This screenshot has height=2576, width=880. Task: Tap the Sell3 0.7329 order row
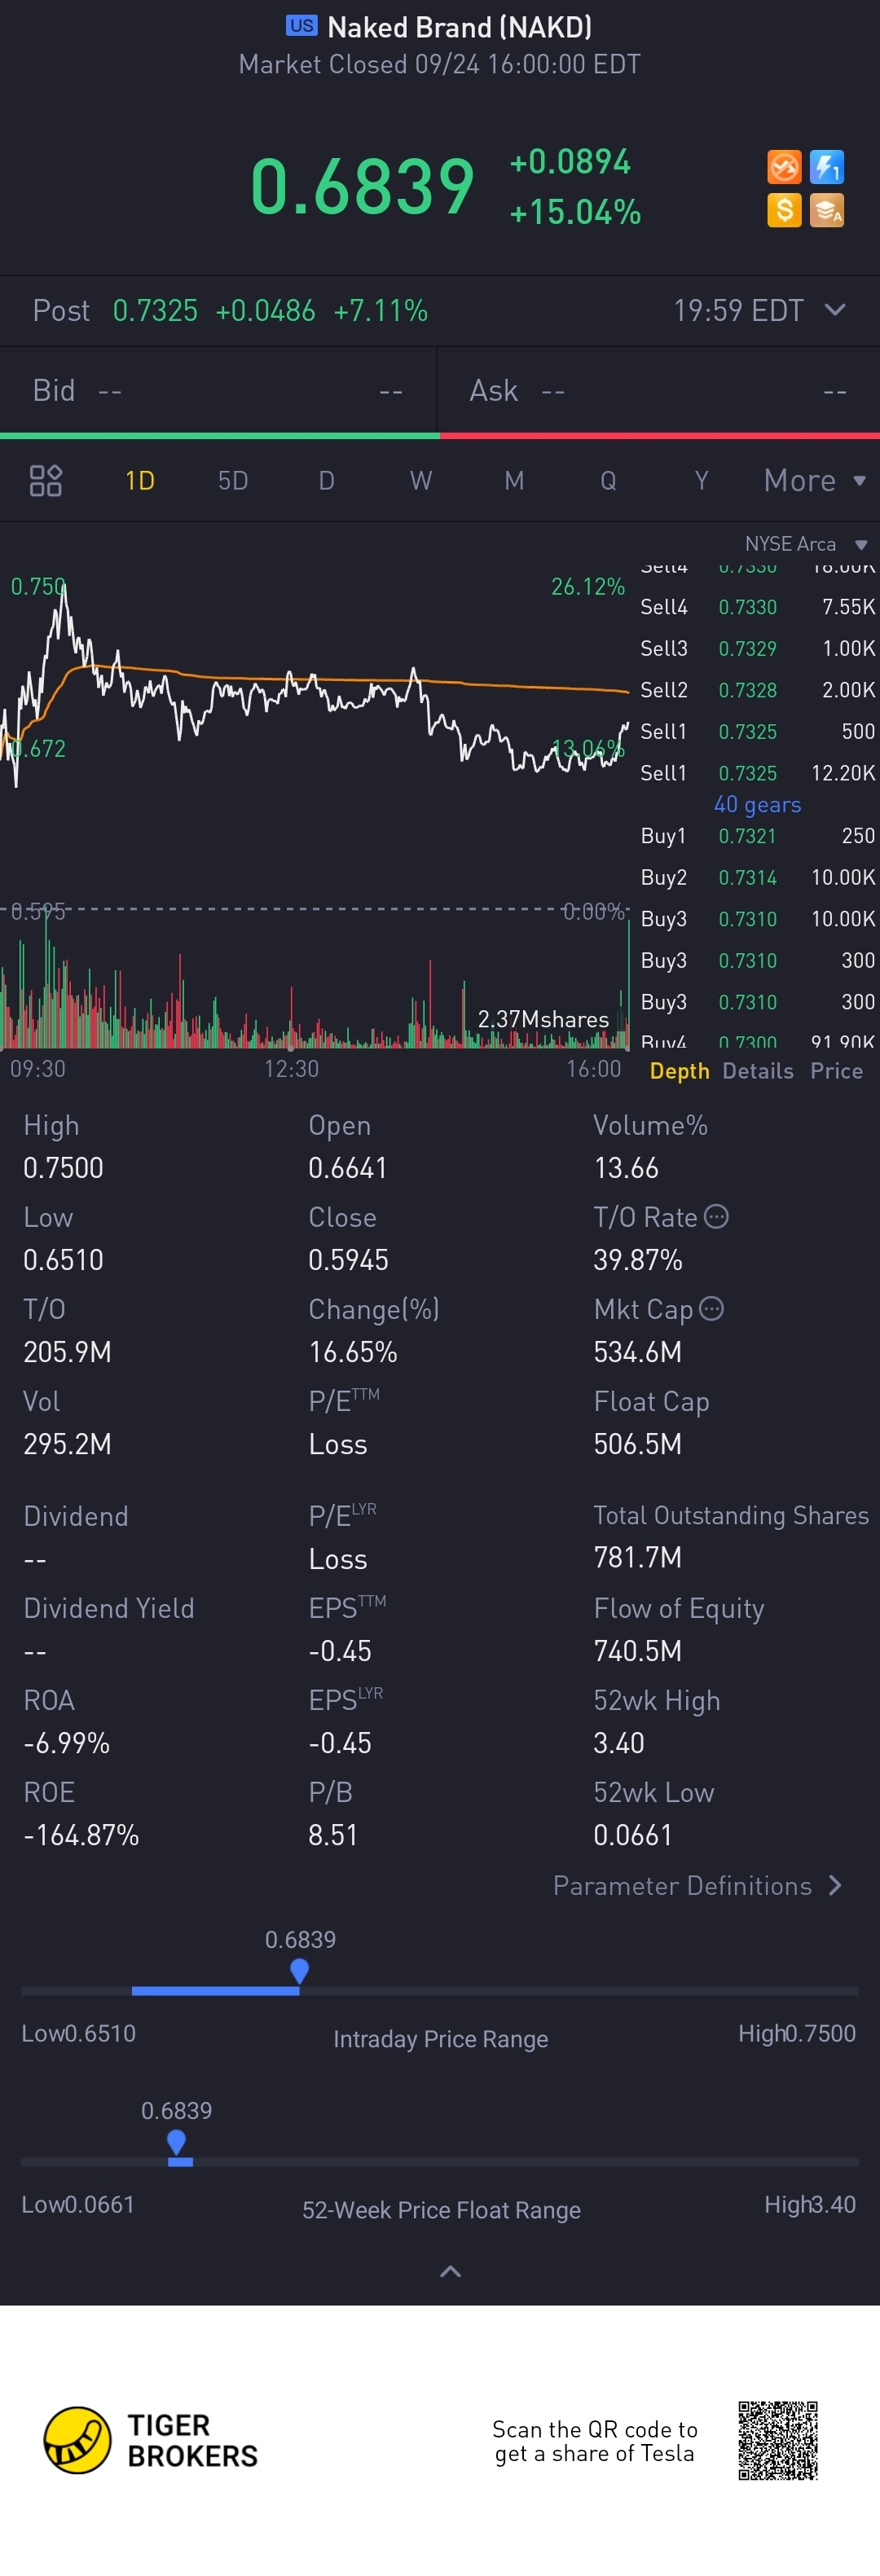758,648
